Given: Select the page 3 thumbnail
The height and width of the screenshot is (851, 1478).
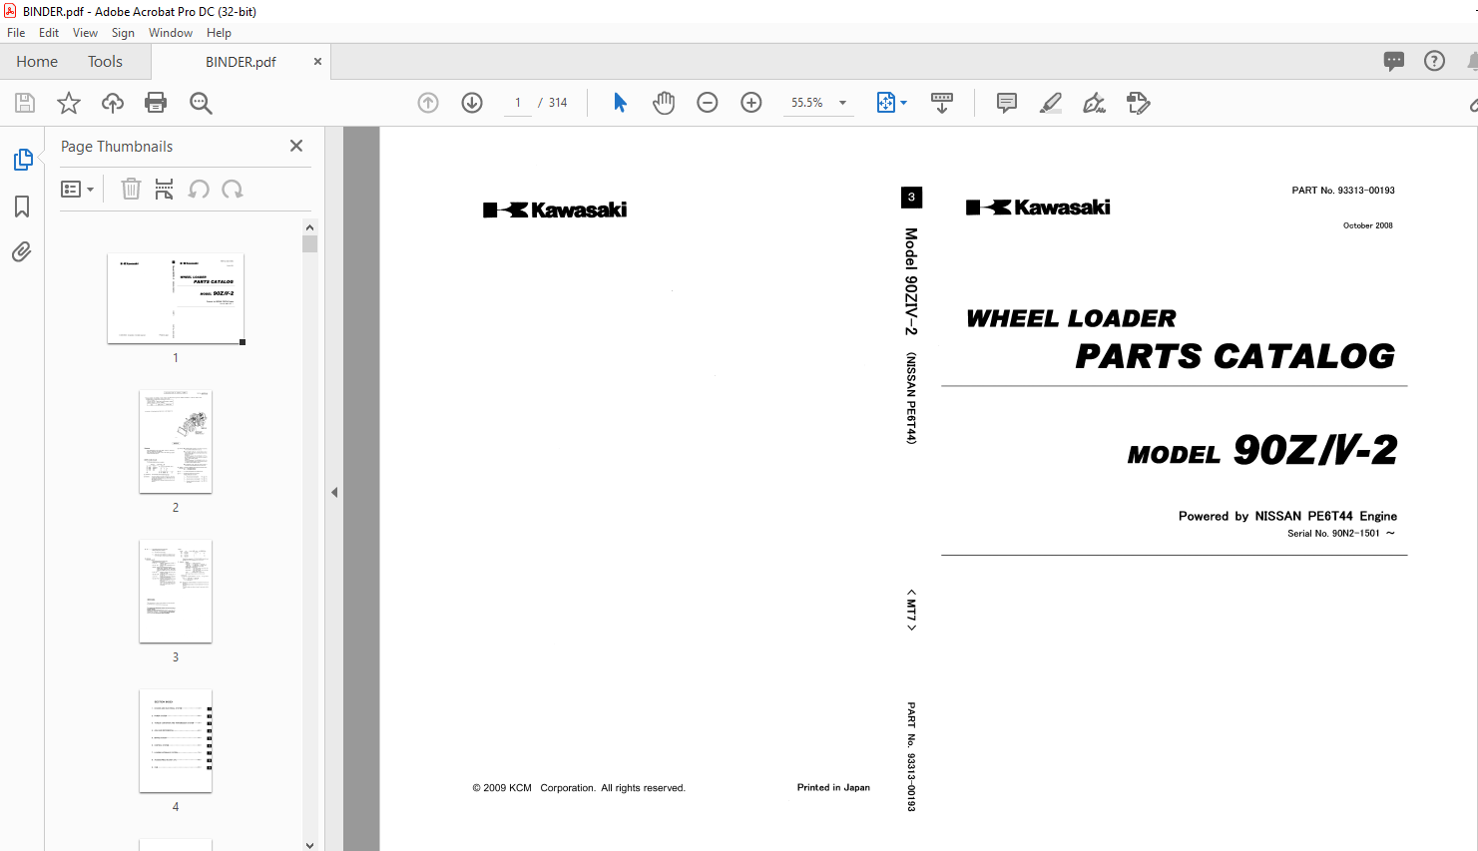Looking at the screenshot, I should 176,592.
